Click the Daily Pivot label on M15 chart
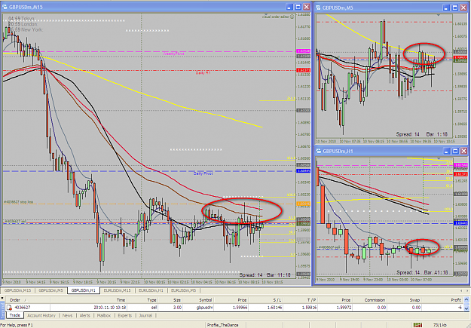 click(203, 173)
